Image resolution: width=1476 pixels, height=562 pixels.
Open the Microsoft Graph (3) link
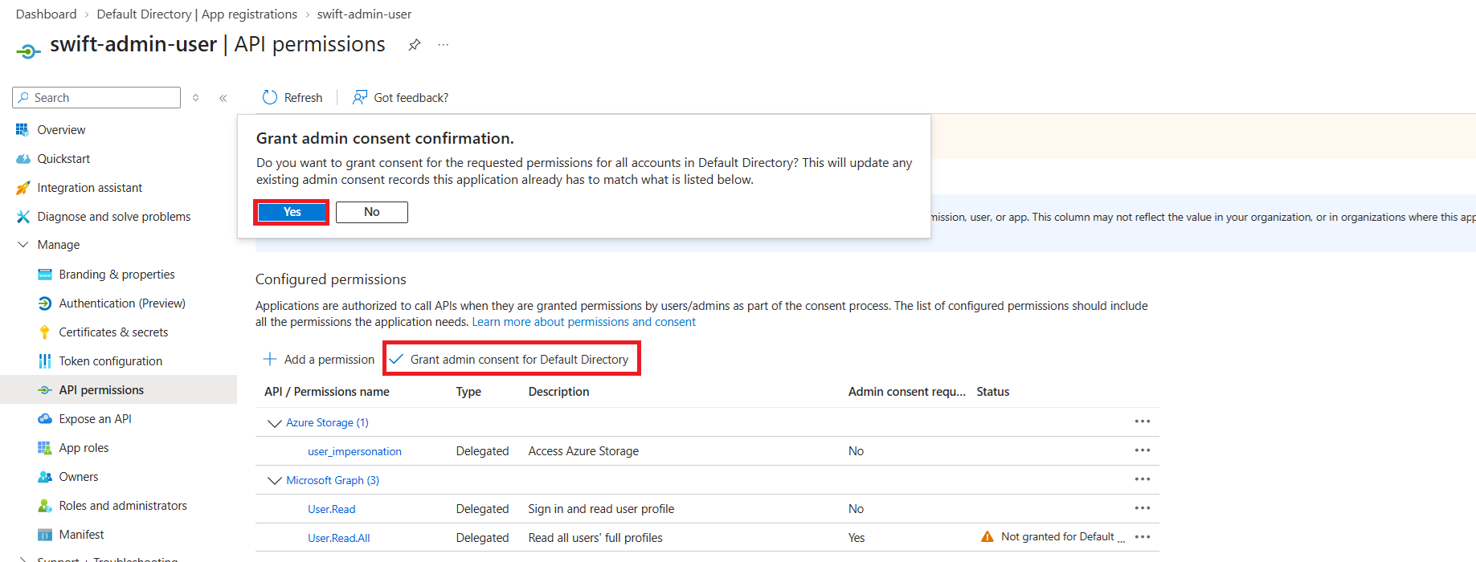click(333, 480)
